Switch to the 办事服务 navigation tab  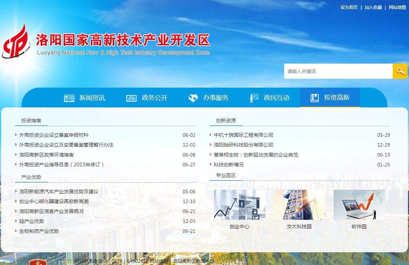(x=215, y=98)
